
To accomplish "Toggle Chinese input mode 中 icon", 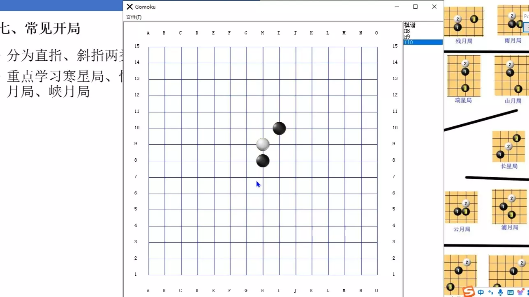I will [x=481, y=292].
